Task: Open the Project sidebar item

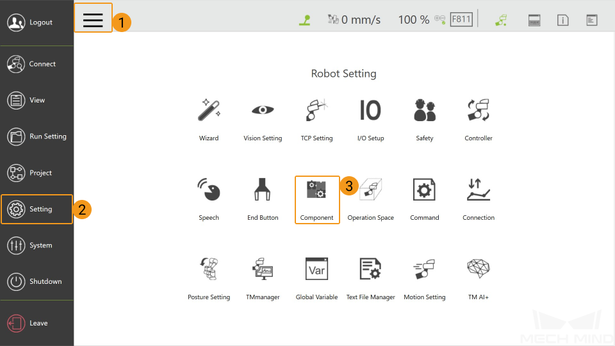Action: (29, 173)
